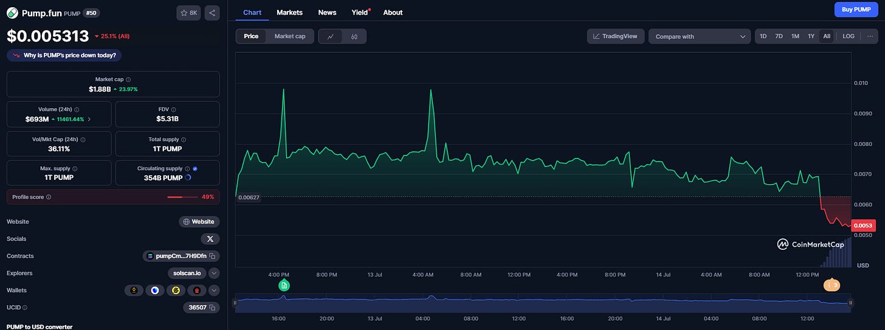The height and width of the screenshot is (330, 885).
Task: Open the X social link
Action: tap(210, 239)
